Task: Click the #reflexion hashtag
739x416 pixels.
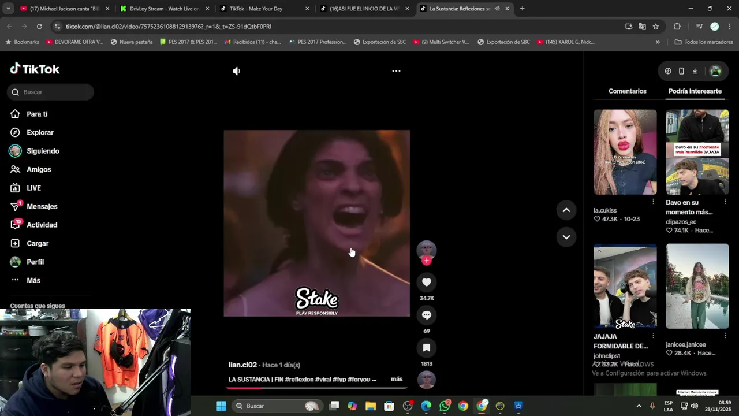Action: pos(299,380)
